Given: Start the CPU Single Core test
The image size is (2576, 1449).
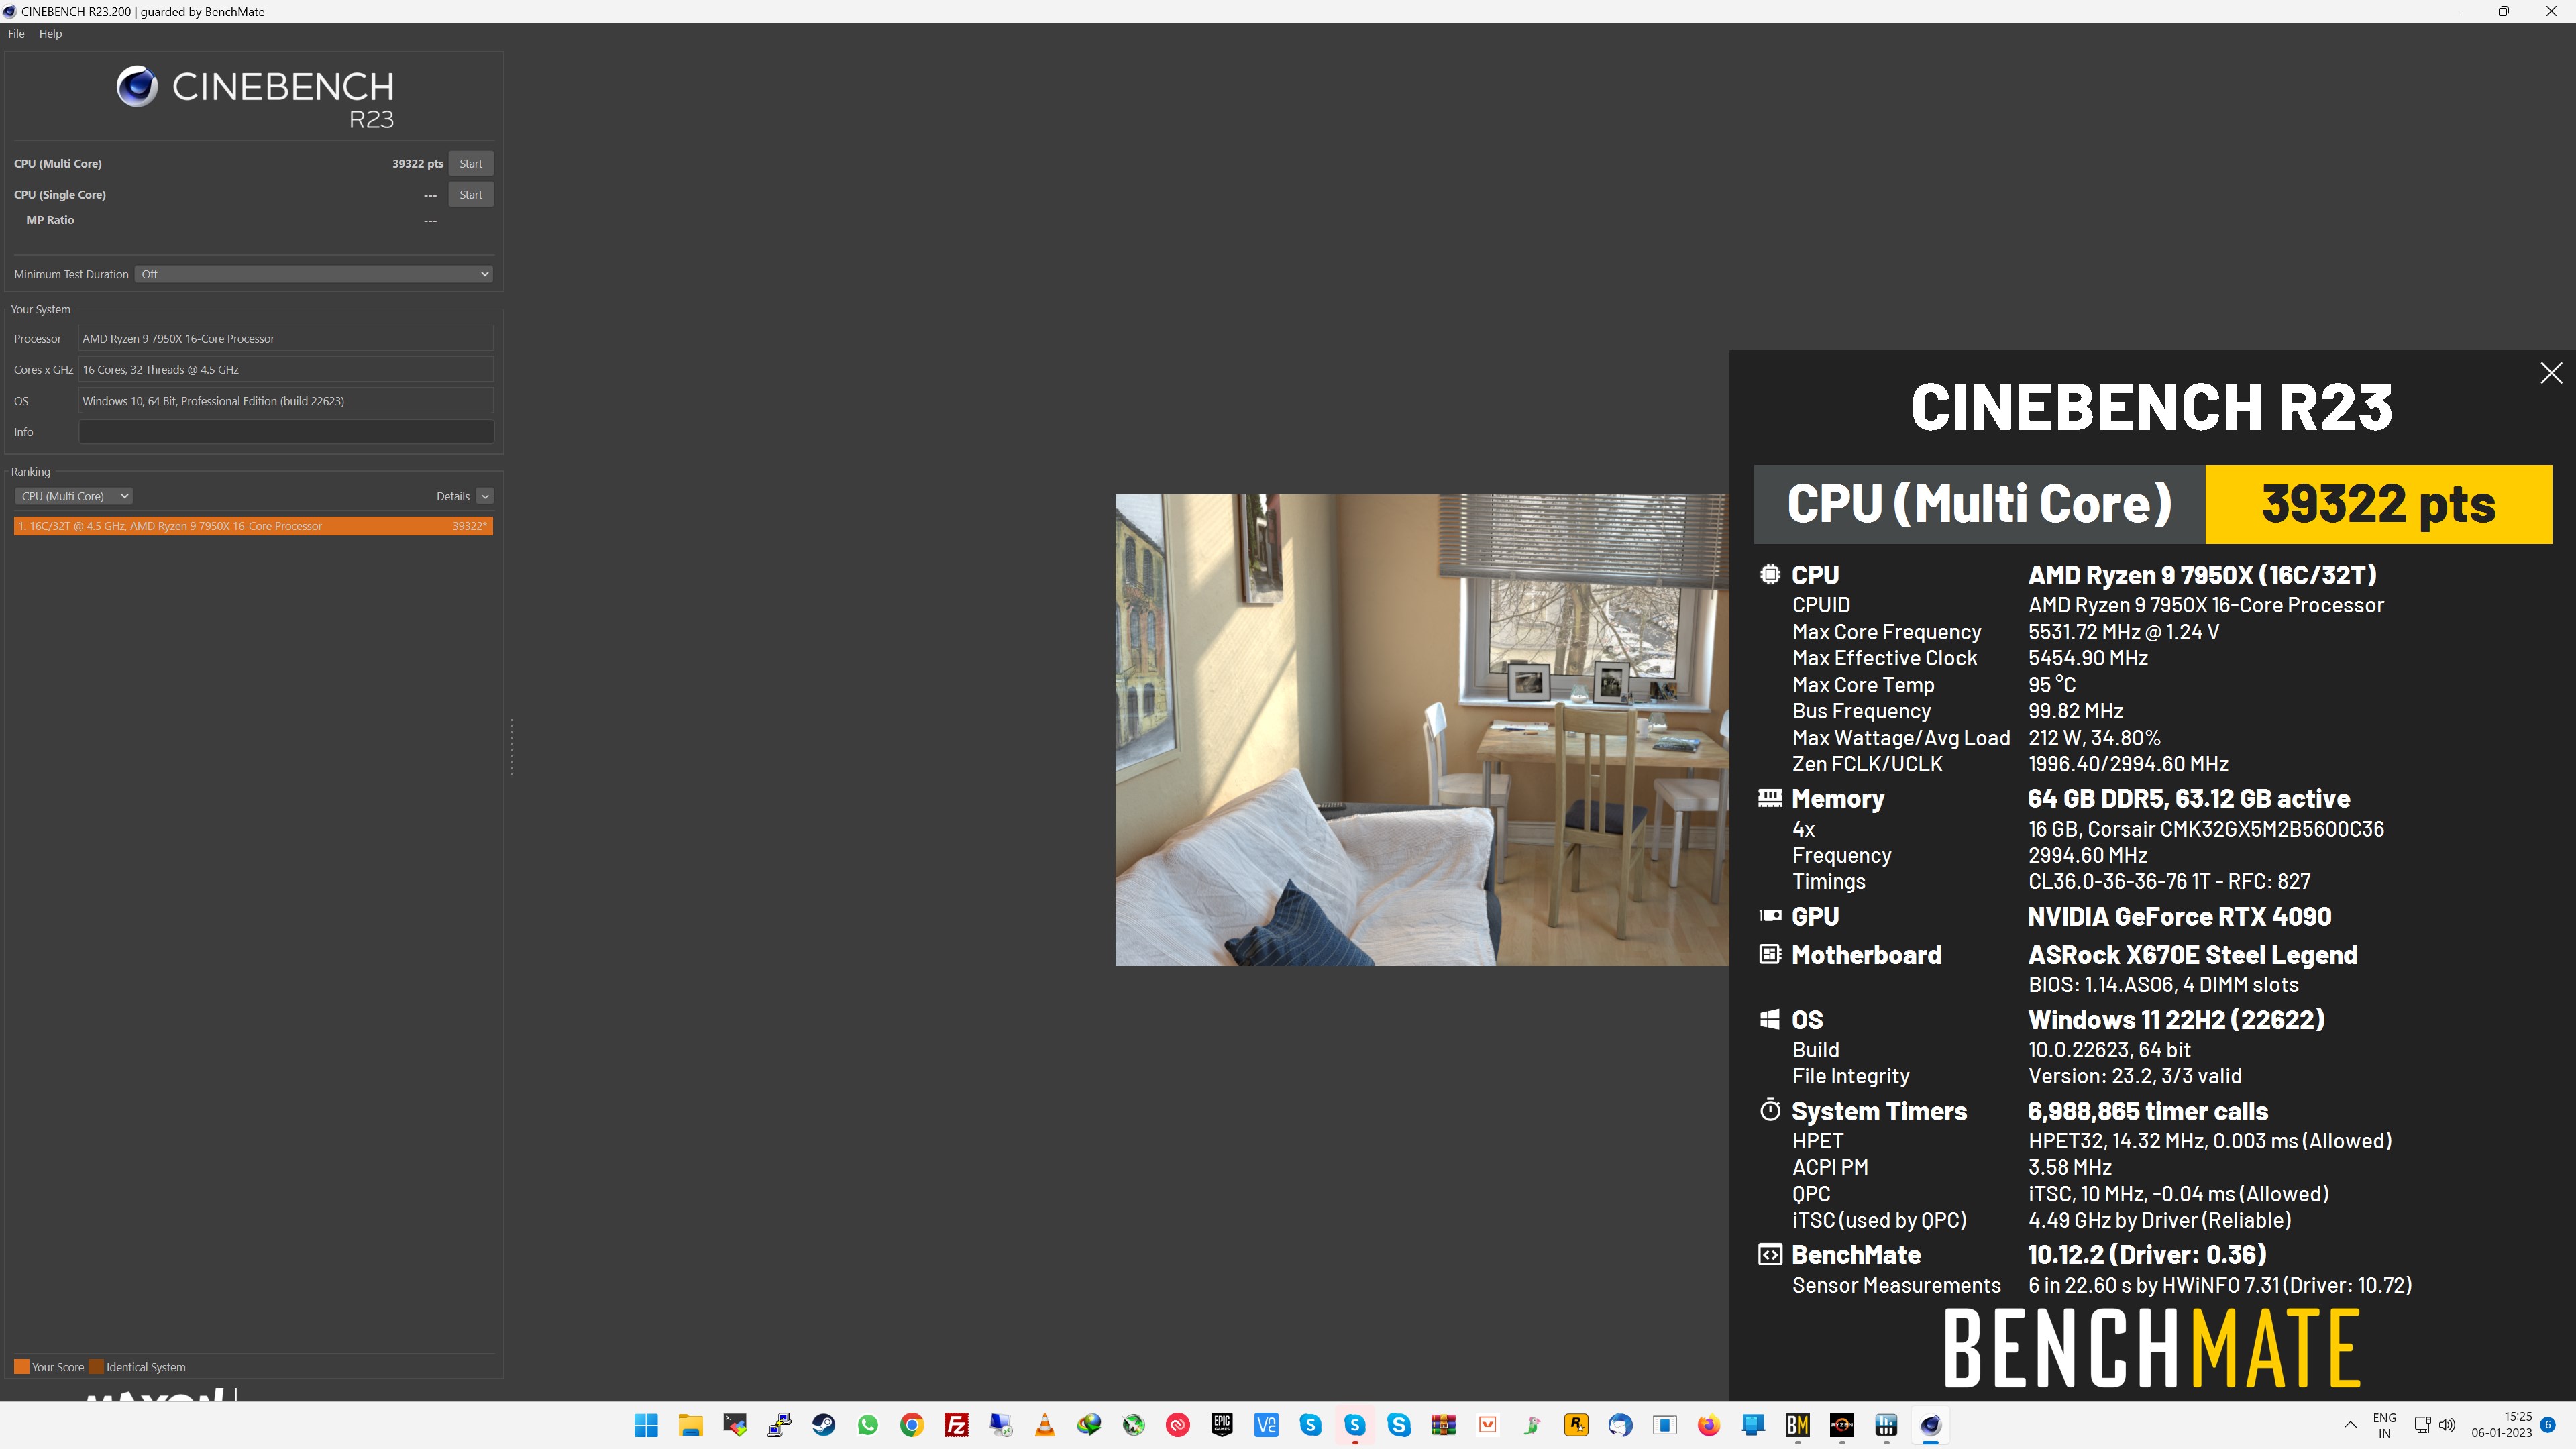Looking at the screenshot, I should [470, 194].
